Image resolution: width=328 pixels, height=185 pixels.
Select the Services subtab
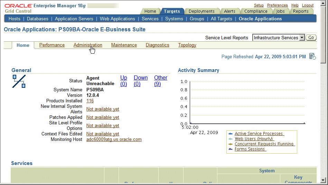pyautogui.click(x=150, y=19)
